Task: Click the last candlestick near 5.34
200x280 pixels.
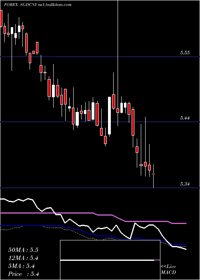Action: tap(153, 176)
